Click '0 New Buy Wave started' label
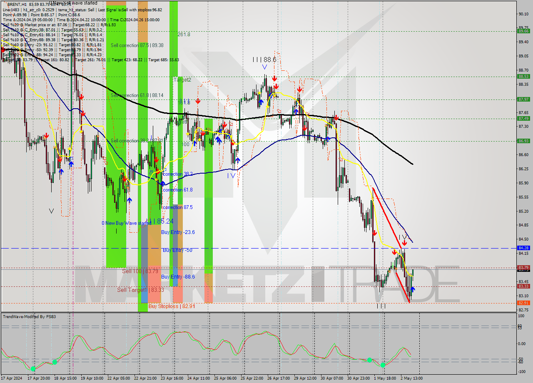Viewport: 533px width, 383px height. (127, 223)
